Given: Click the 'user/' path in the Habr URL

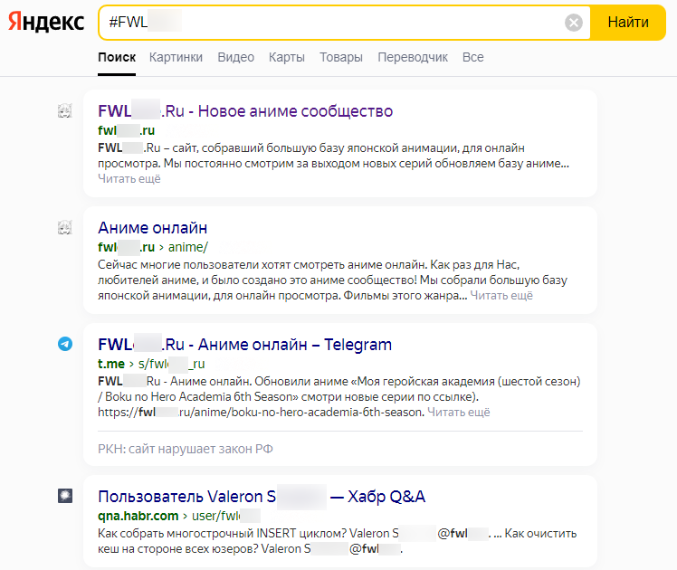Looking at the screenshot, I should pos(226,516).
